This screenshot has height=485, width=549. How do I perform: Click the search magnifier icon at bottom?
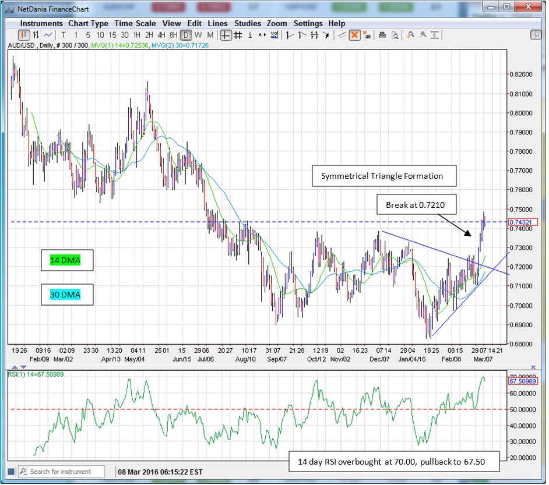(23, 472)
